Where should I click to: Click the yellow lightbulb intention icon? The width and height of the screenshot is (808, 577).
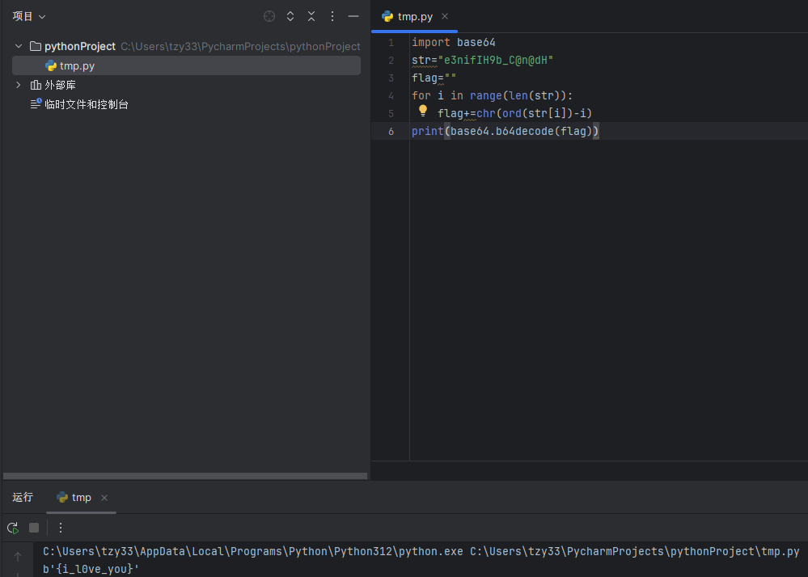pos(422,110)
